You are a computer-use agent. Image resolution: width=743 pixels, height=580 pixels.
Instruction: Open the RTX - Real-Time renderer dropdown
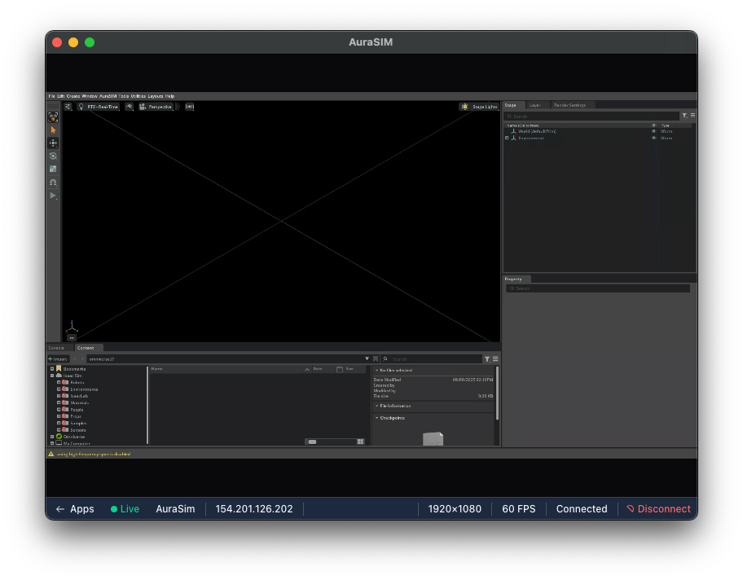pos(103,106)
